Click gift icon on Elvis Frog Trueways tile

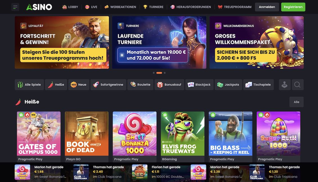(x=165, y=115)
